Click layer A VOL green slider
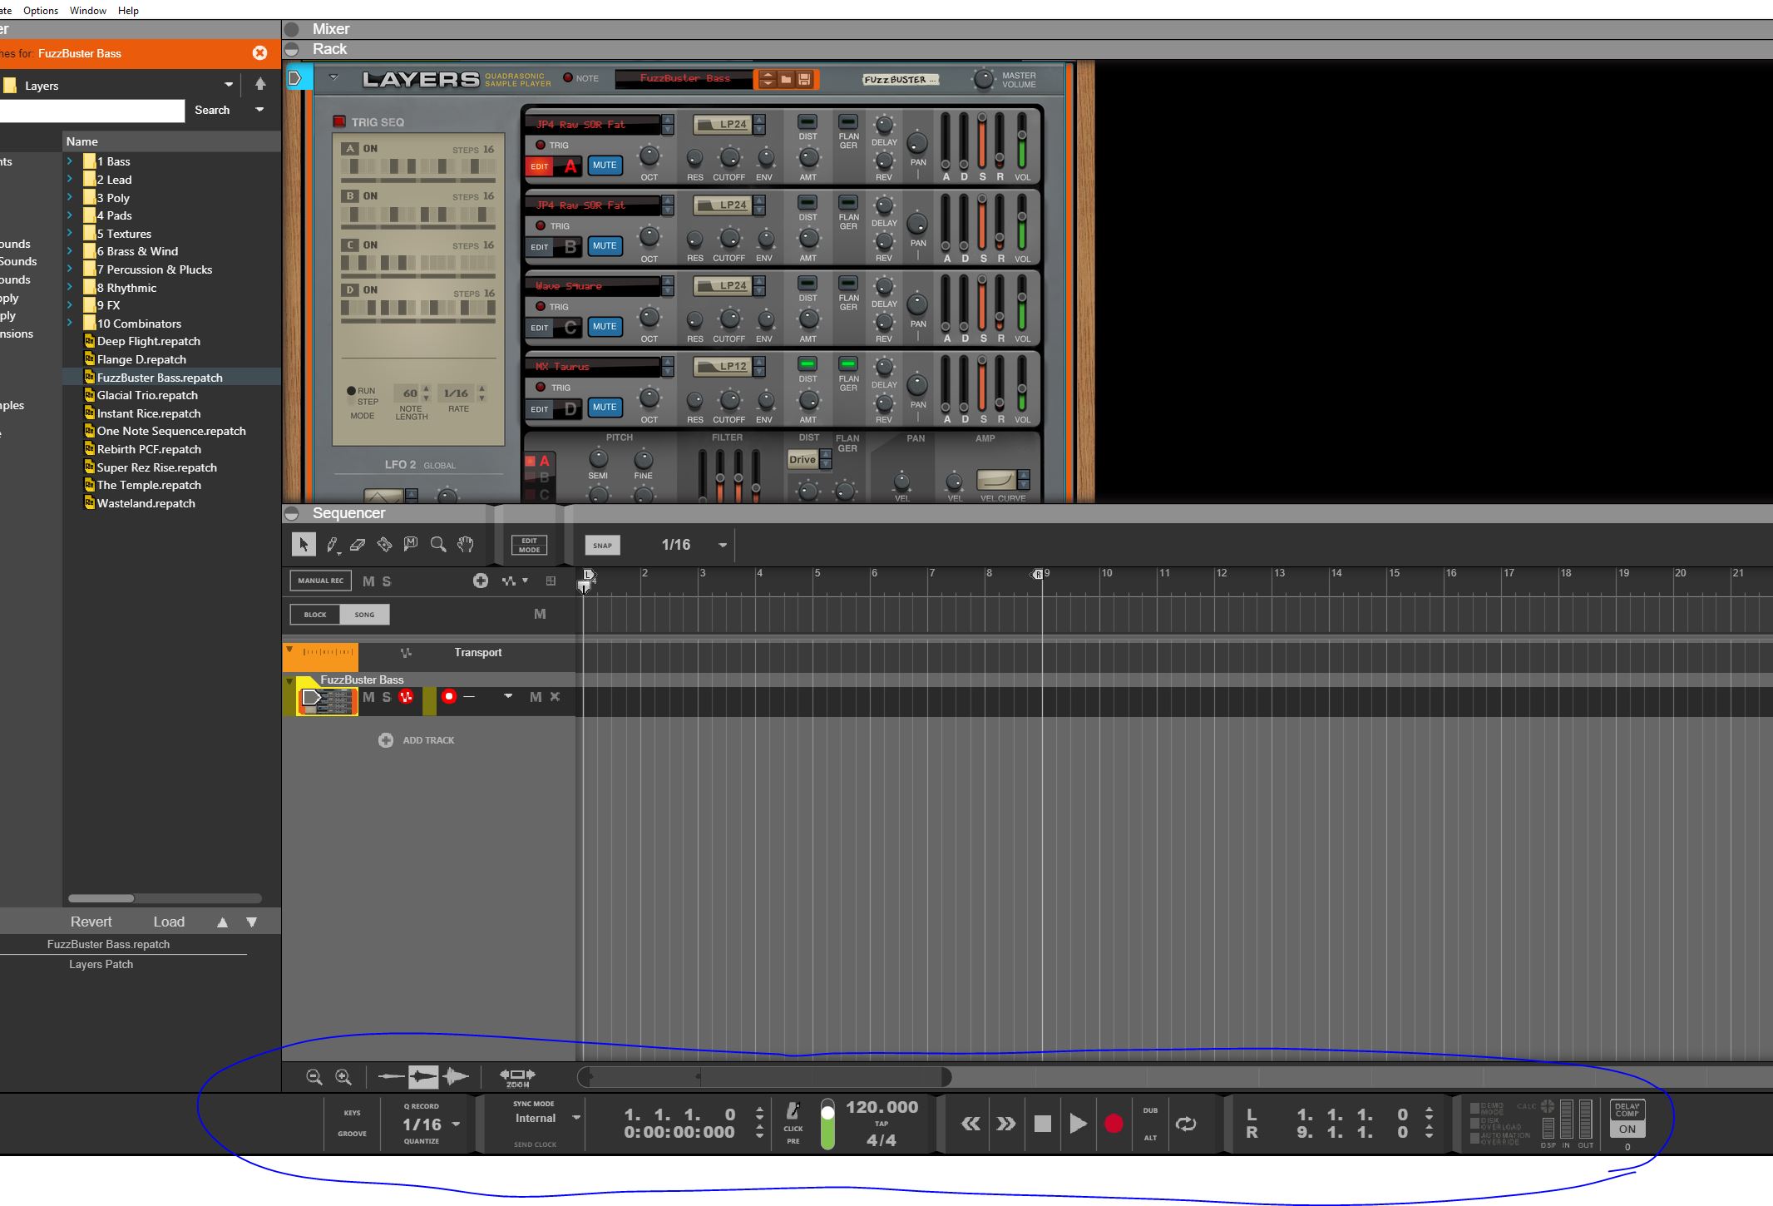 tap(1022, 143)
